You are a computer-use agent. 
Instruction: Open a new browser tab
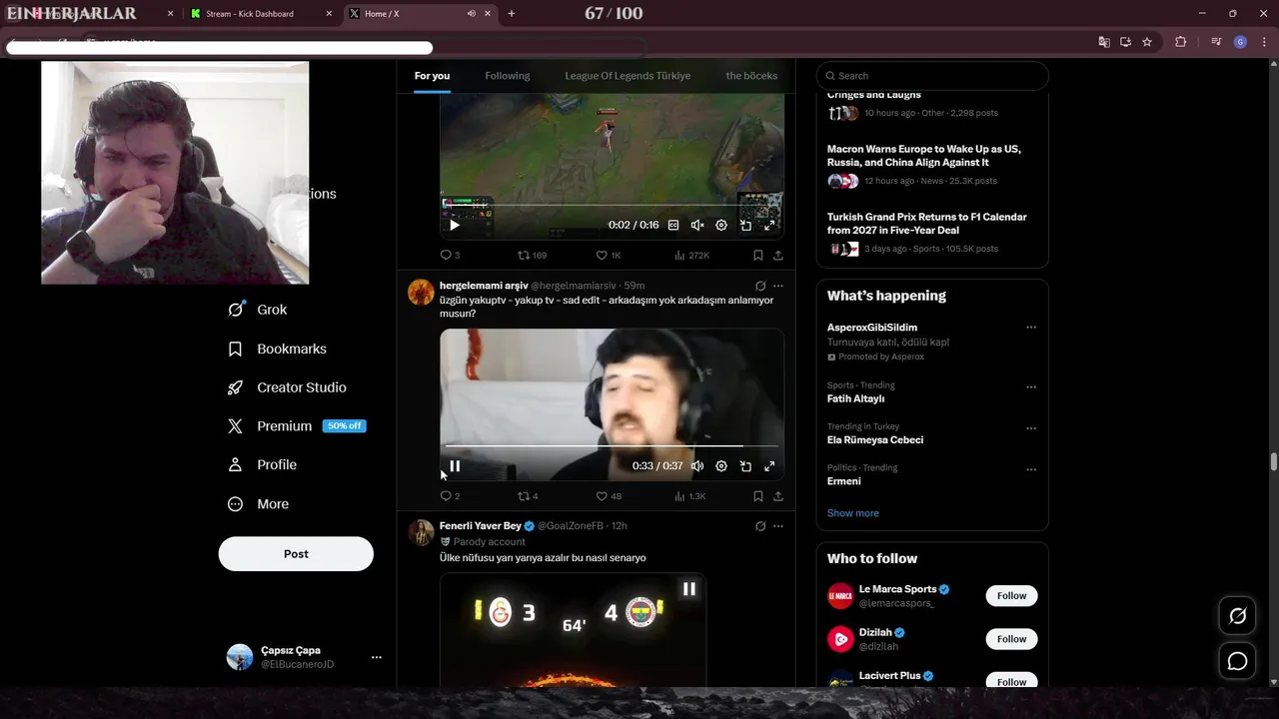click(512, 14)
